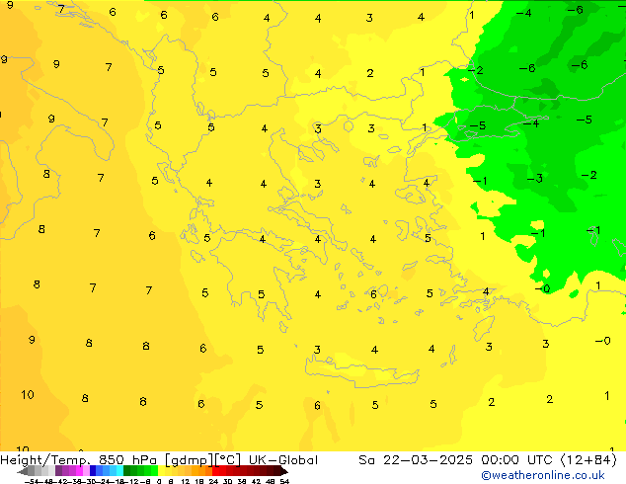Click the 12 value under the orange legend
Image resolution: width=626 pixels, height=484 pixels.
coord(186,481)
